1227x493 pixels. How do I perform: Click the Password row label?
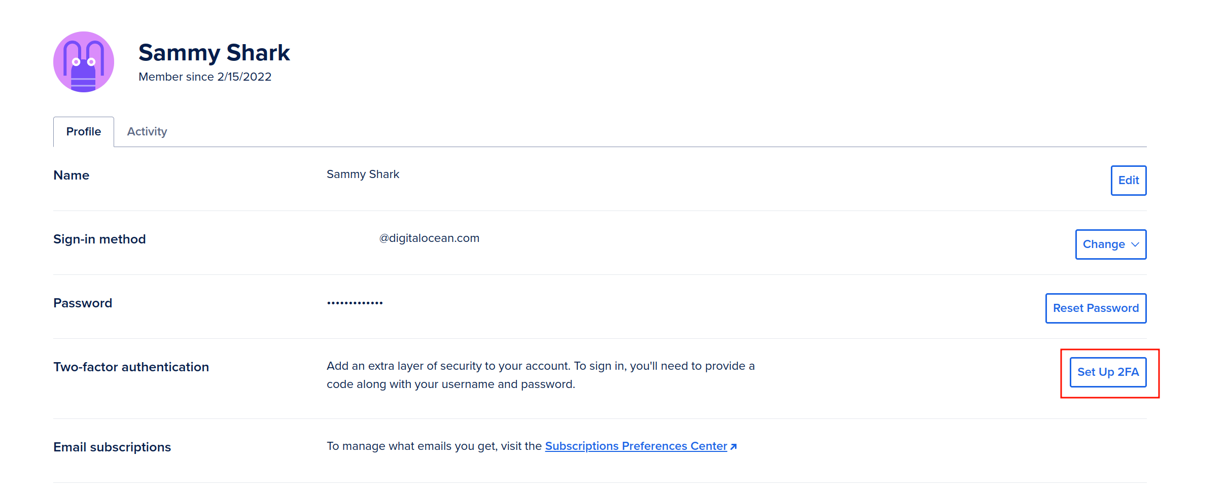[83, 303]
